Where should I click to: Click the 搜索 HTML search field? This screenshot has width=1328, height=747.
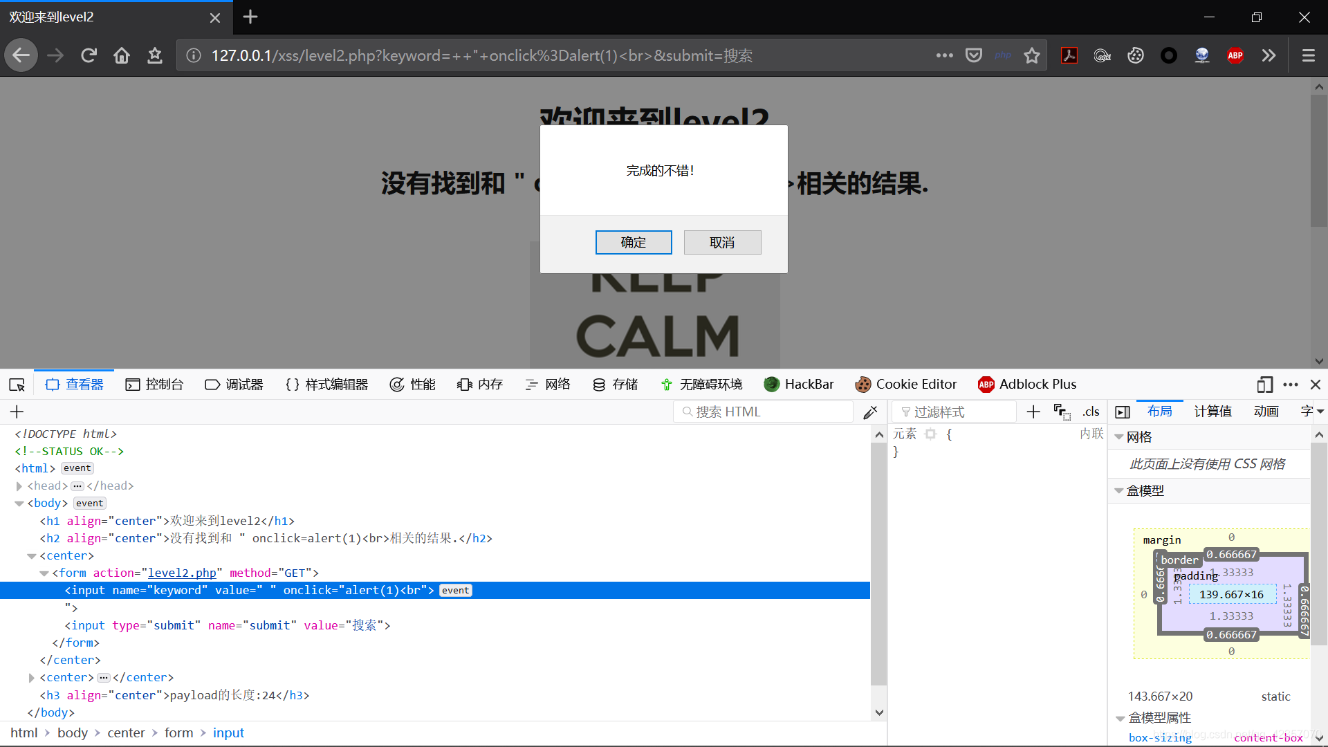[763, 412]
